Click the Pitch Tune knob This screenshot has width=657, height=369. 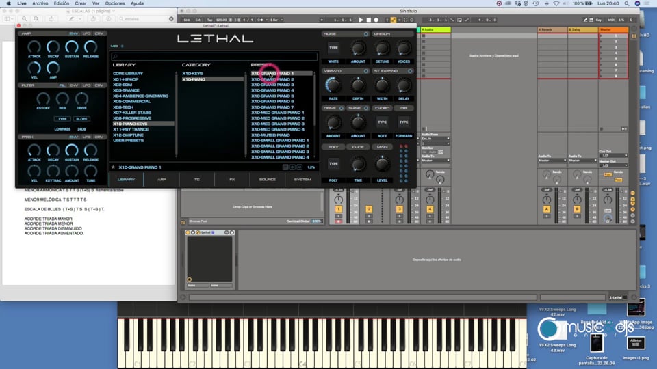click(90, 171)
